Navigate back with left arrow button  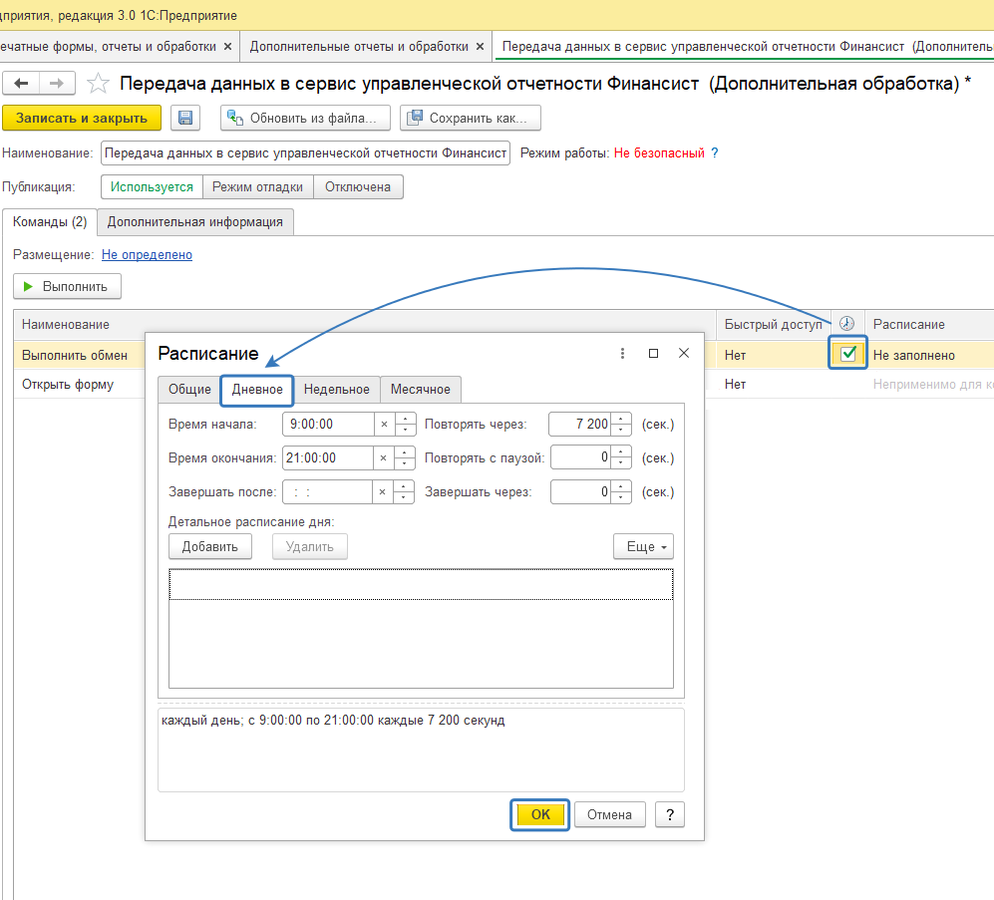(21, 84)
